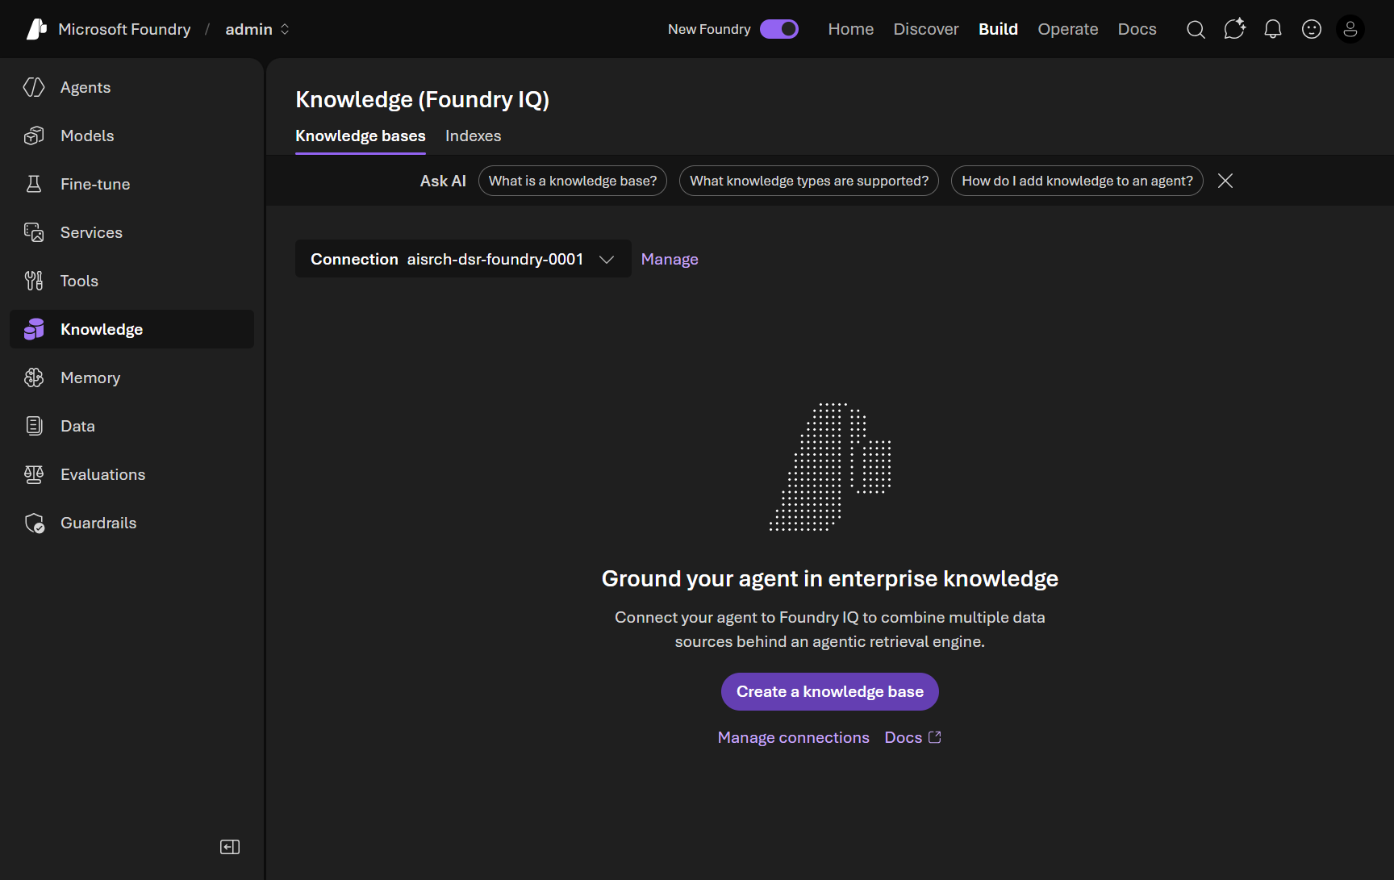Open Operate in top navigation
Screen dimensions: 1394x880
1068,29
